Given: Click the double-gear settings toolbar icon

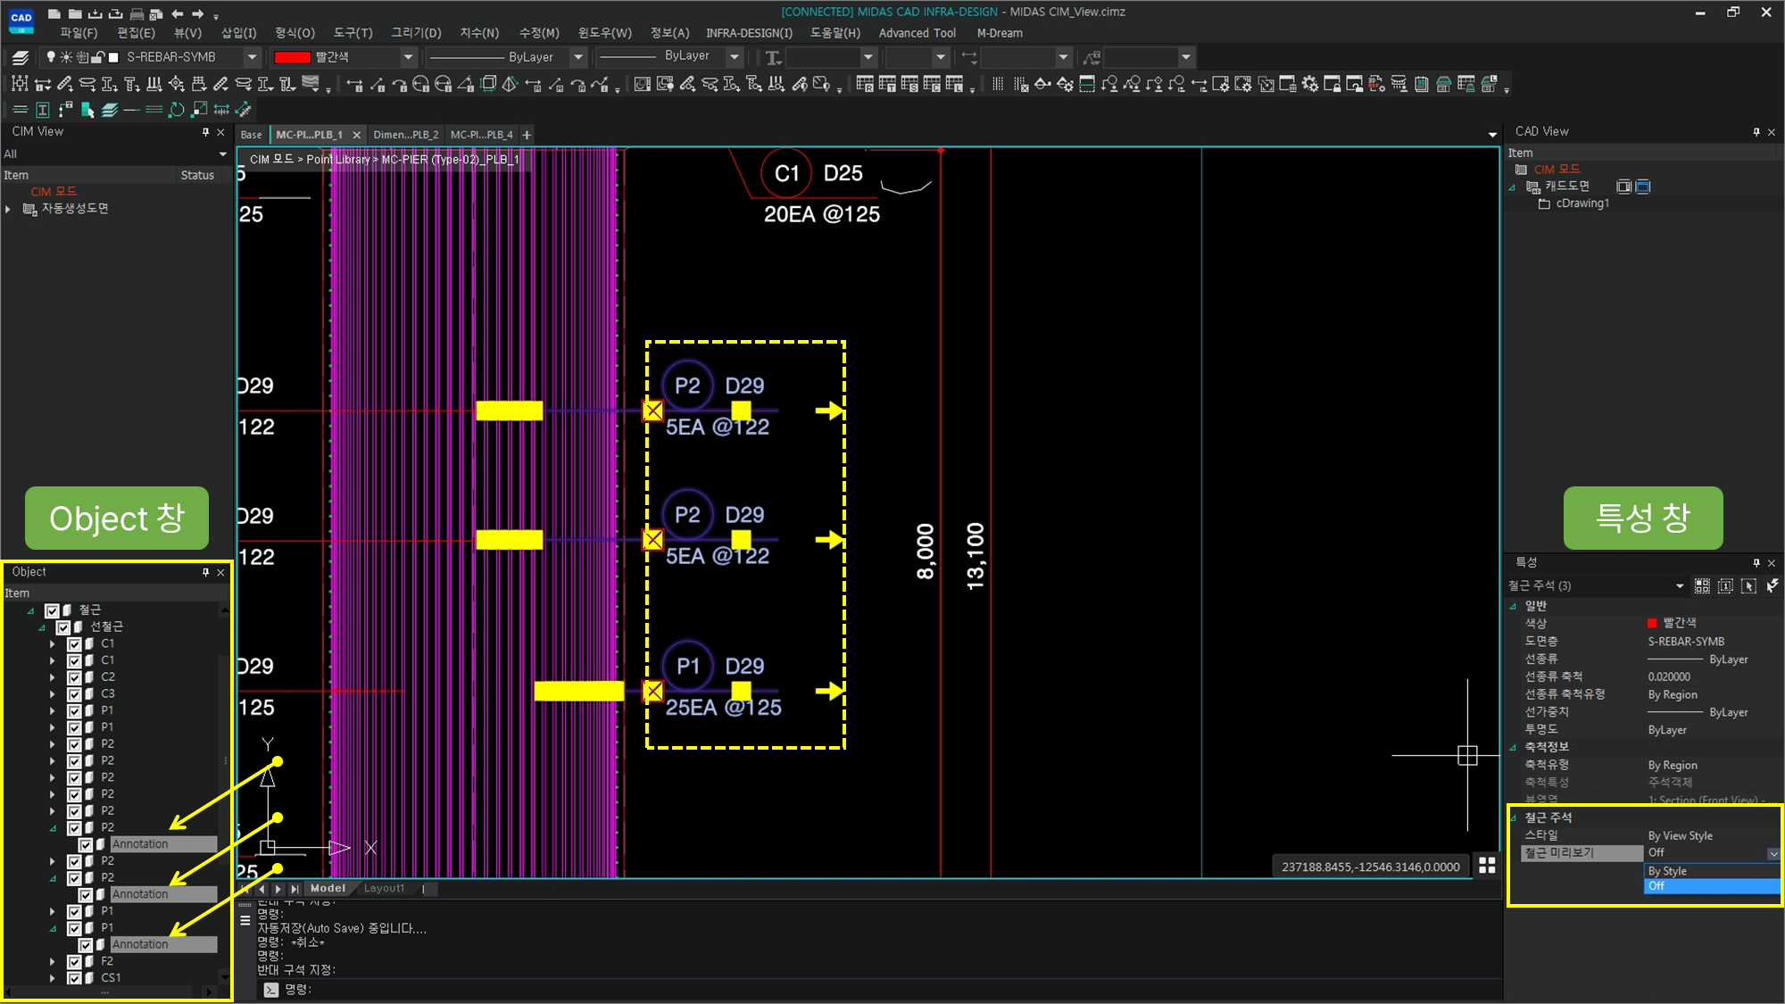Looking at the screenshot, I should pyautogui.click(x=1310, y=84).
